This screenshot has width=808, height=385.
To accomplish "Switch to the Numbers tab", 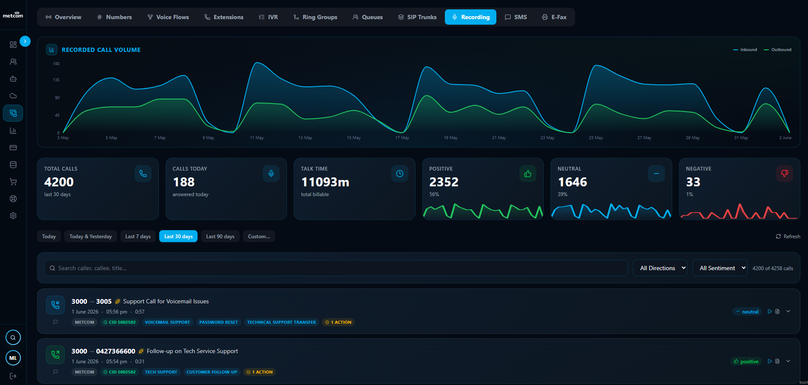I will pyautogui.click(x=115, y=17).
